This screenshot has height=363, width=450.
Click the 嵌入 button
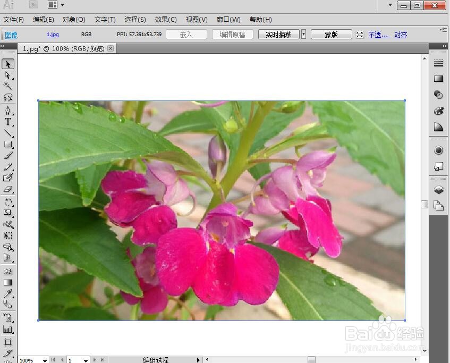pyautogui.click(x=186, y=35)
